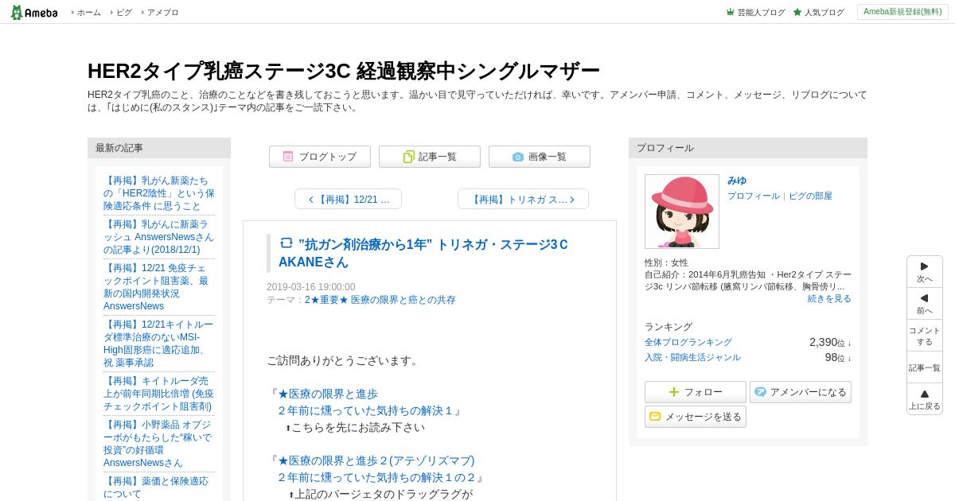Open 芸能人ブログ link with crown icon
Image resolution: width=955 pixels, height=501 pixels.
[755, 13]
